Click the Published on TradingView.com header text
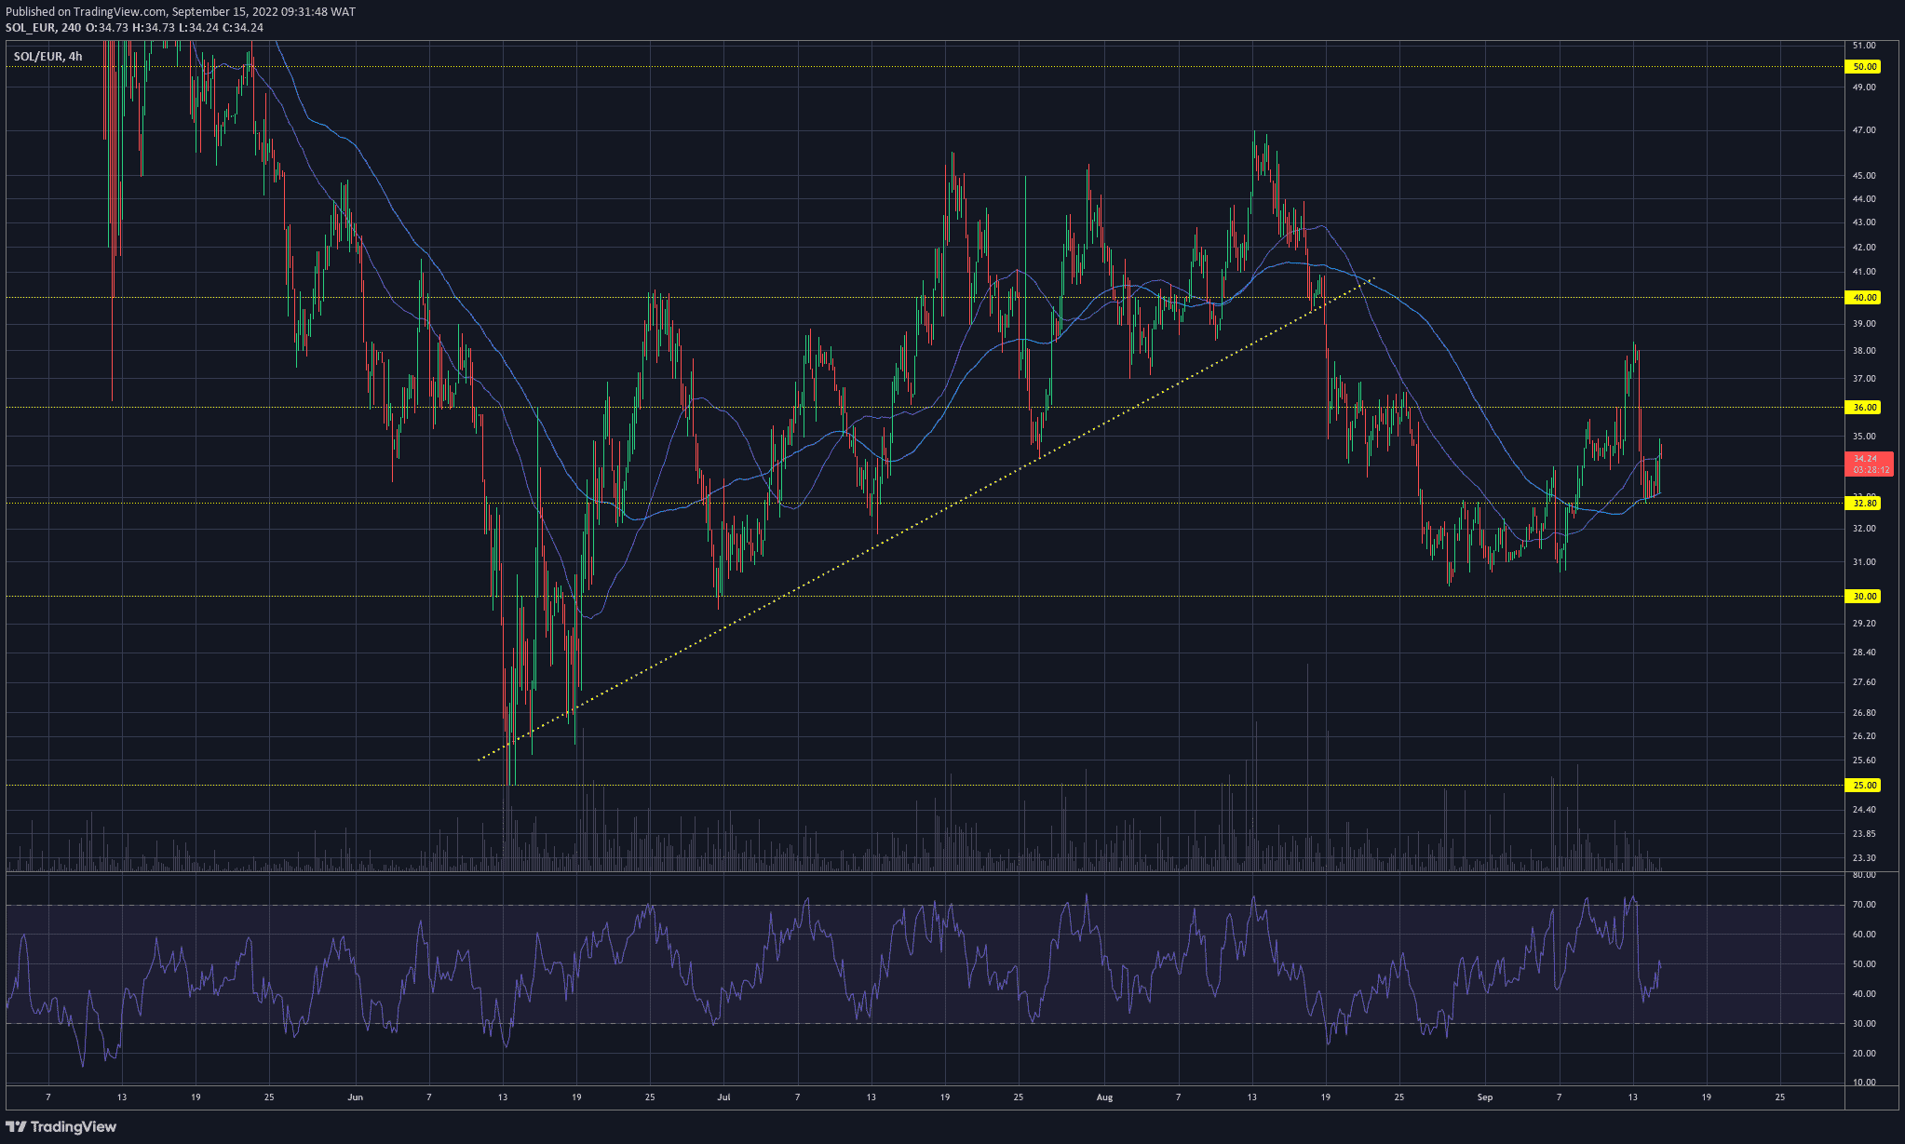This screenshot has width=1905, height=1144. click(181, 12)
